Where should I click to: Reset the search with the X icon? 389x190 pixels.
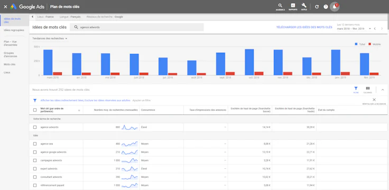(374, 100)
